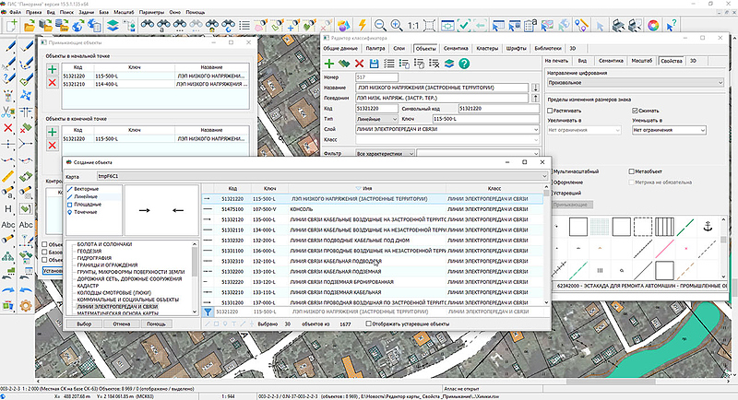Toggle the Метаобъект checkbox
The image size is (738, 400).
[x=630, y=171]
